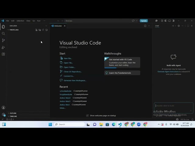Go forward with the navigation arrow
This screenshot has height=146, width=195.
(x=62, y=21)
